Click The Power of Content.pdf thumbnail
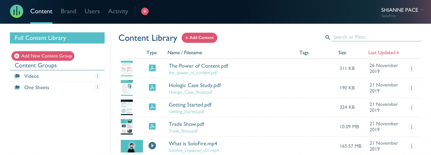Viewport: 431px width, 155px height. tap(127, 68)
